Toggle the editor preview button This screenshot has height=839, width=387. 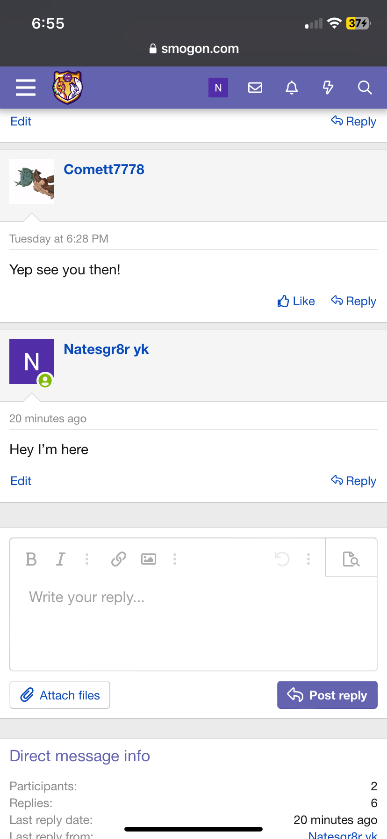[351, 559]
